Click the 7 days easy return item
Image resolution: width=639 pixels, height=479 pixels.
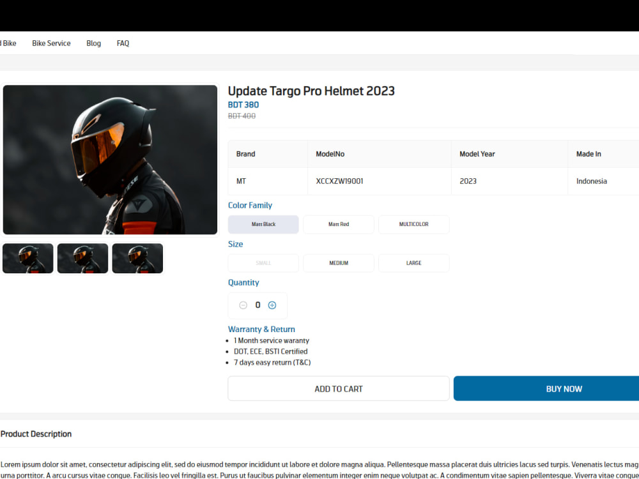click(272, 363)
